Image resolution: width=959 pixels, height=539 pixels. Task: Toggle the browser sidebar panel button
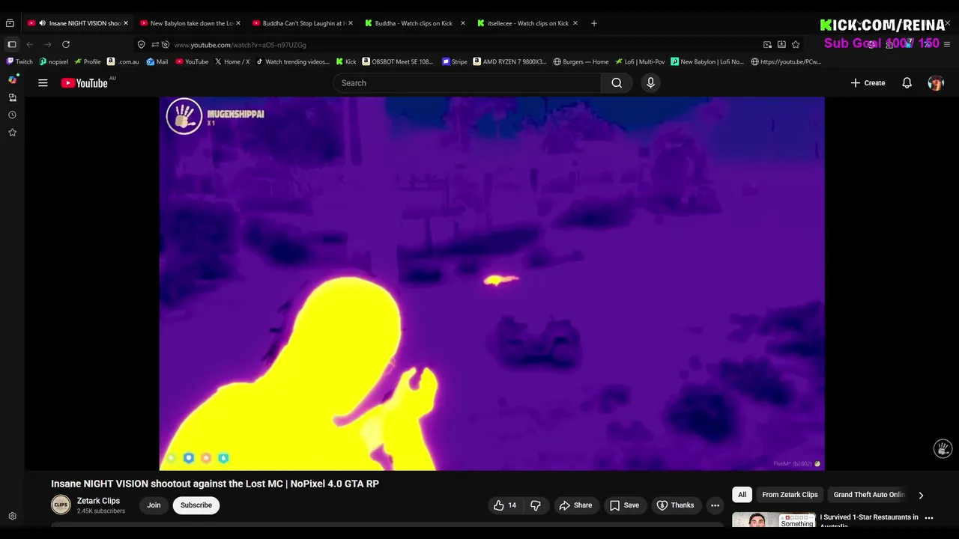coord(12,45)
